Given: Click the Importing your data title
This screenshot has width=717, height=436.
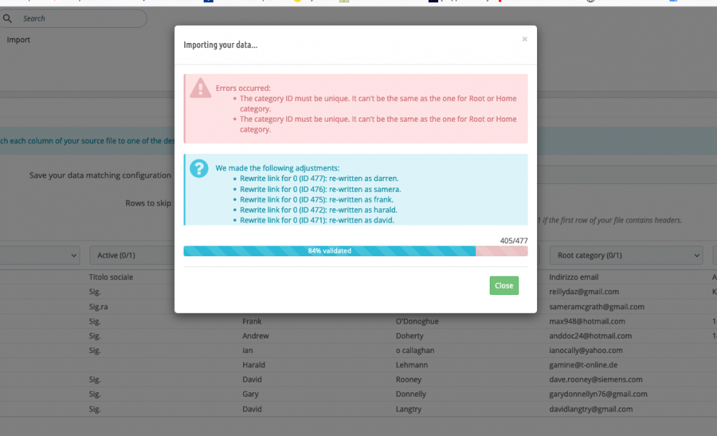Looking at the screenshot, I should coord(220,44).
